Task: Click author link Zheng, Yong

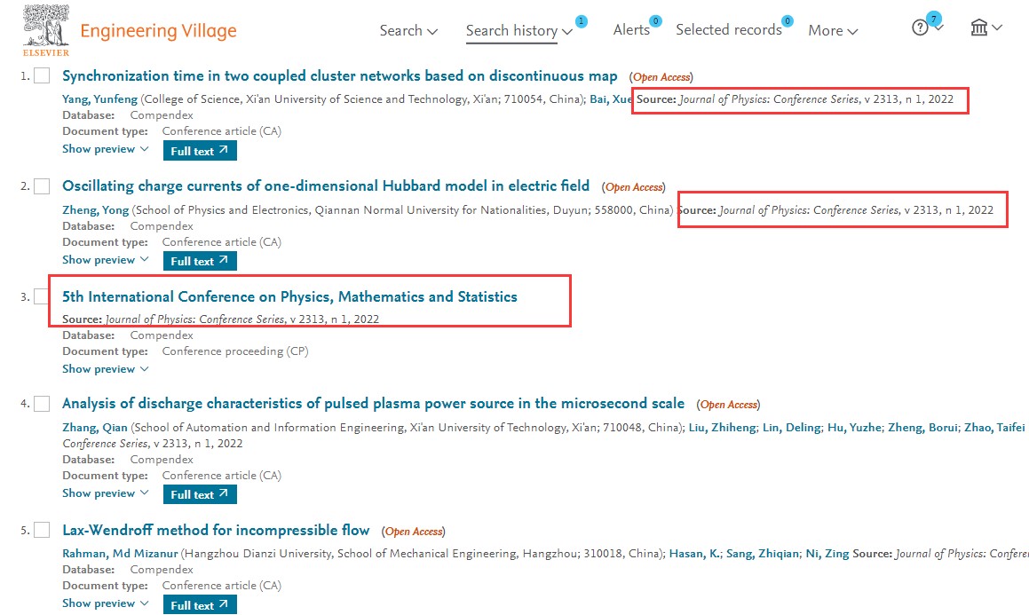Action: click(x=95, y=210)
